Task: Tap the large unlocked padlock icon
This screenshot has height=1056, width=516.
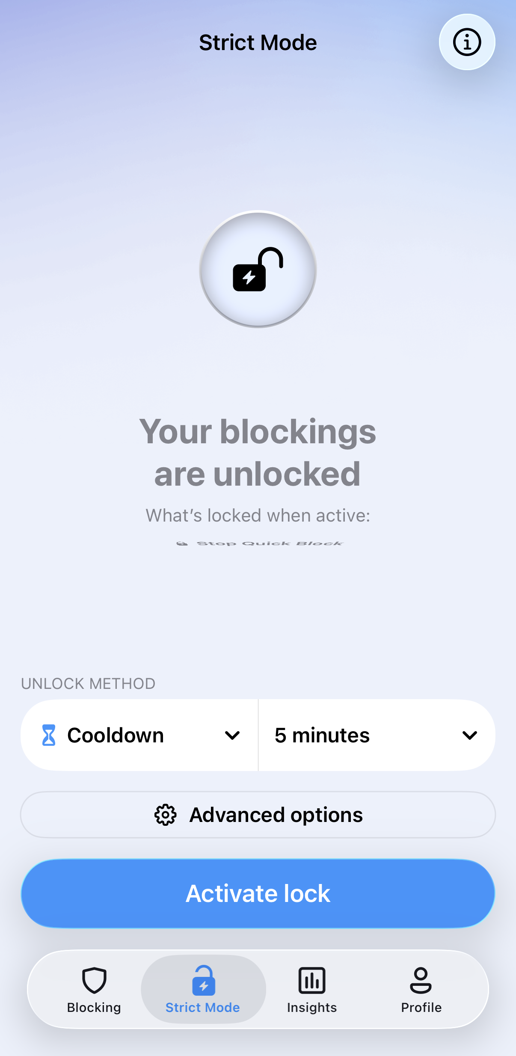Action: pyautogui.click(x=258, y=269)
